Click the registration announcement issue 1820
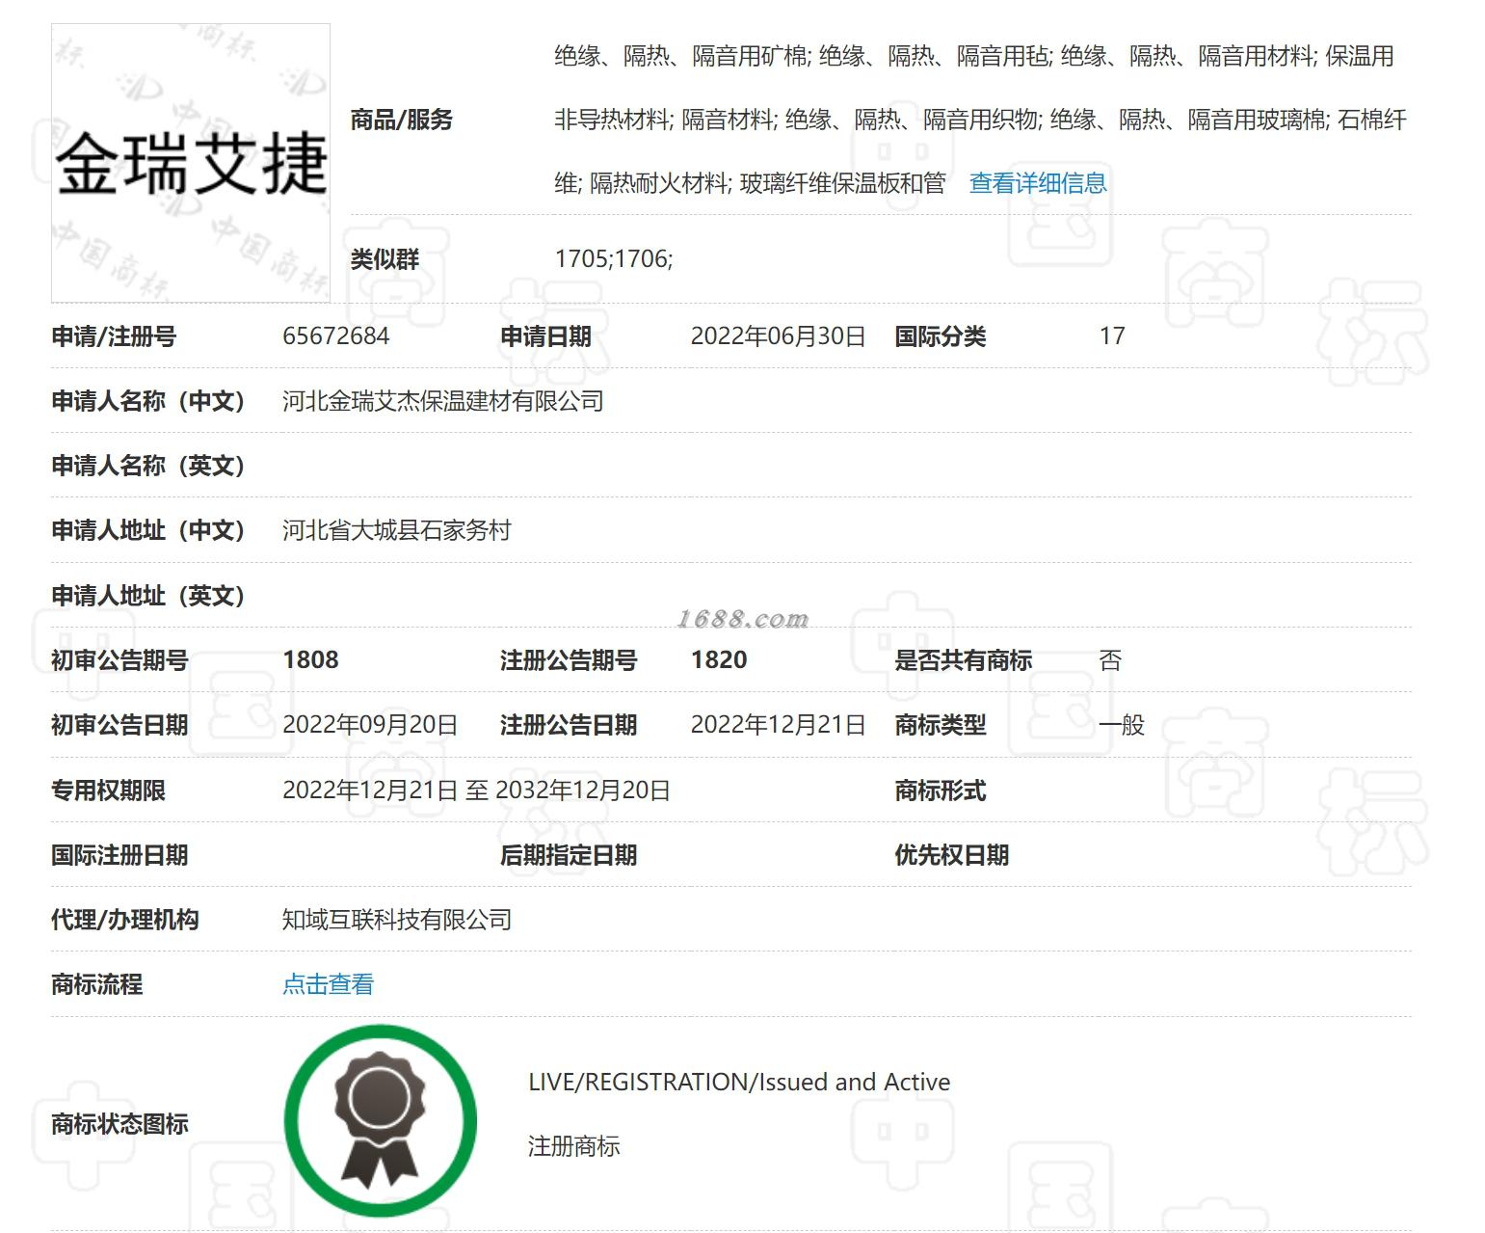Screen dimensions: 1485x1233 [719, 659]
